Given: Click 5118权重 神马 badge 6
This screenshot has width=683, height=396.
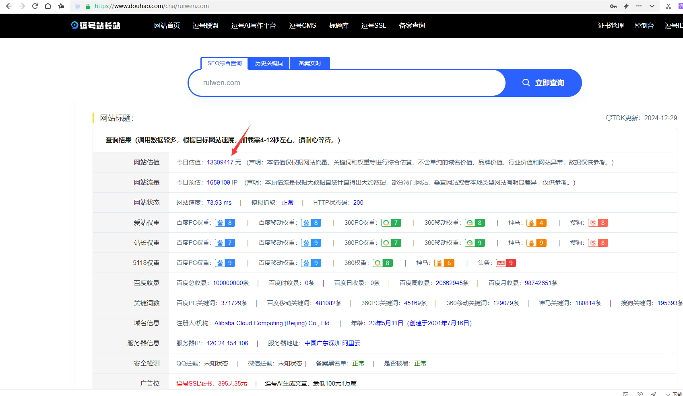Looking at the screenshot, I should point(444,263).
